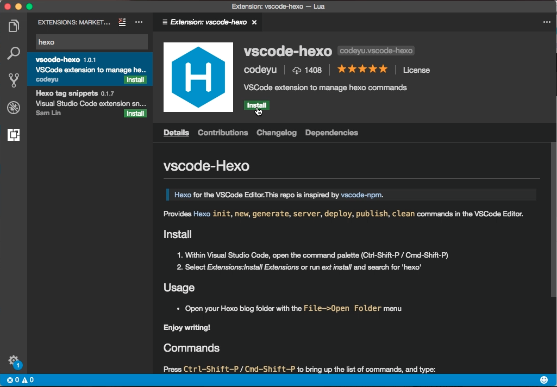Click the smiley feedback icon in status bar
Screen dimensions: 557x387
coord(544,380)
